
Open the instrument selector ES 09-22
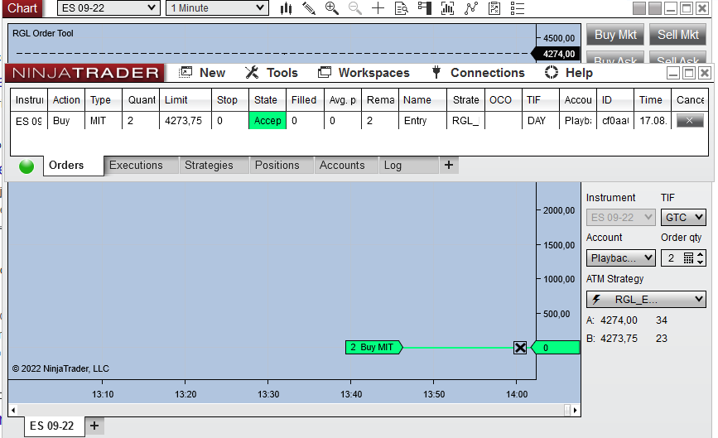coord(108,8)
